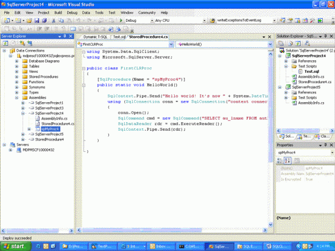Open the Debug configuration dropdown
Image resolution: width=335 pixels, height=251 pixels.
pos(152,21)
